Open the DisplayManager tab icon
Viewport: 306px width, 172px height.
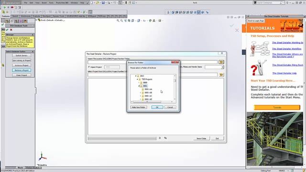point(25,21)
